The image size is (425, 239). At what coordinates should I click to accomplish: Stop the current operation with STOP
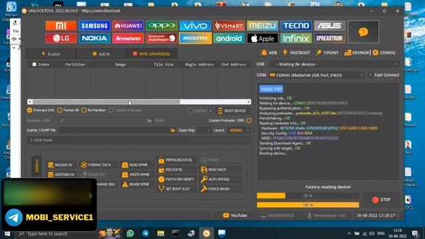point(381,200)
